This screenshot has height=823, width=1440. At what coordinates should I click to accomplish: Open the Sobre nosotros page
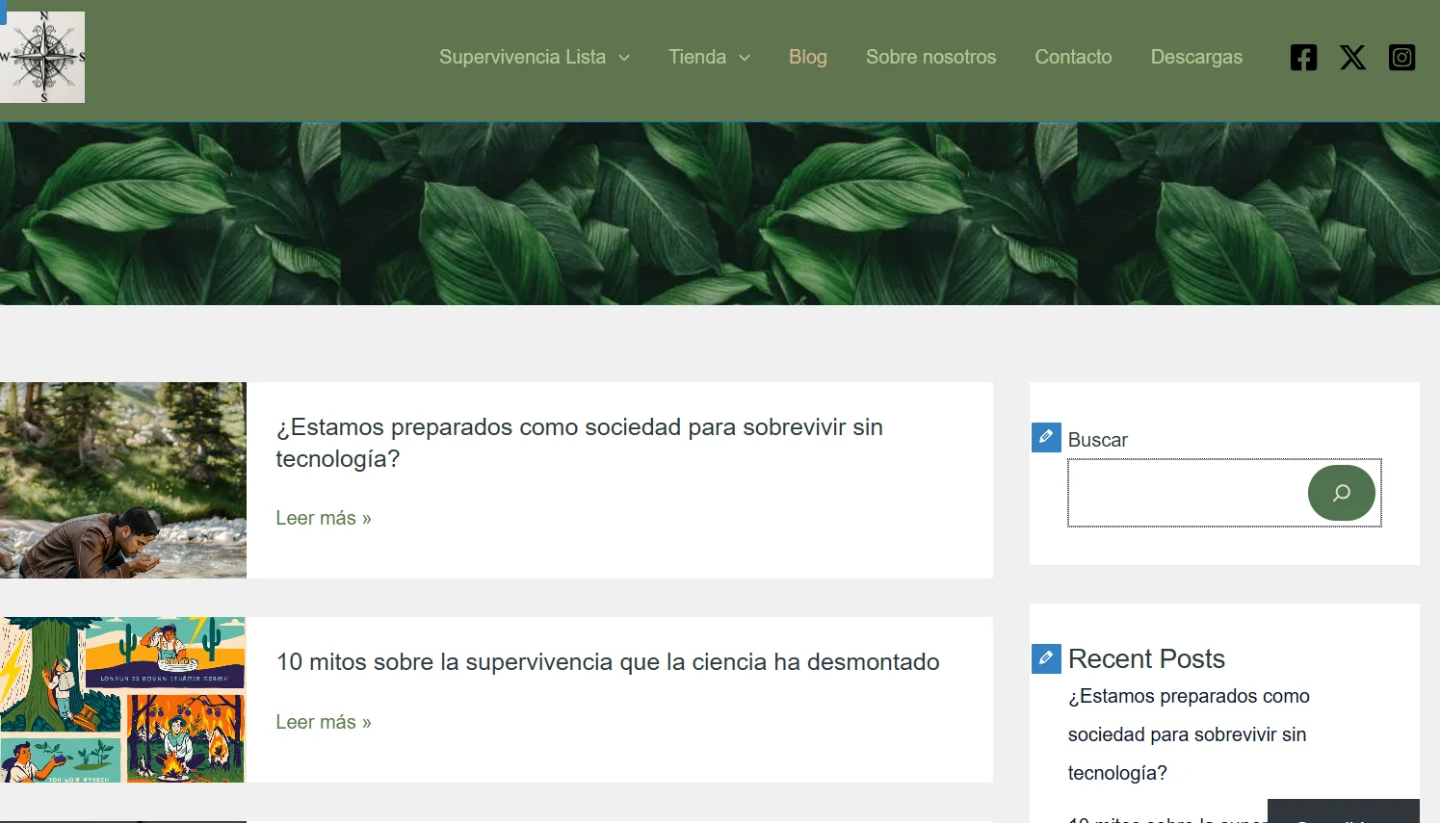pos(930,57)
